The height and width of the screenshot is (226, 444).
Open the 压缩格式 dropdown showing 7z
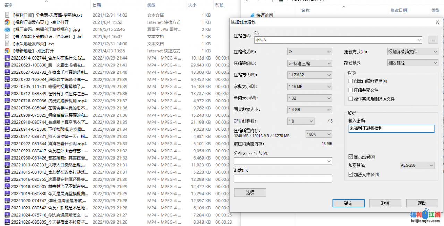310,52
